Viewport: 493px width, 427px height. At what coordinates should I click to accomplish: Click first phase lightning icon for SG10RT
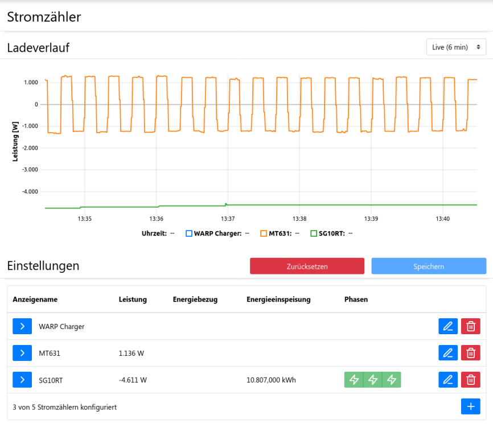click(354, 380)
